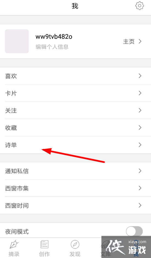Tap chevron on the 通知私信 row
The image size is (151, 258).
(x=140, y=171)
